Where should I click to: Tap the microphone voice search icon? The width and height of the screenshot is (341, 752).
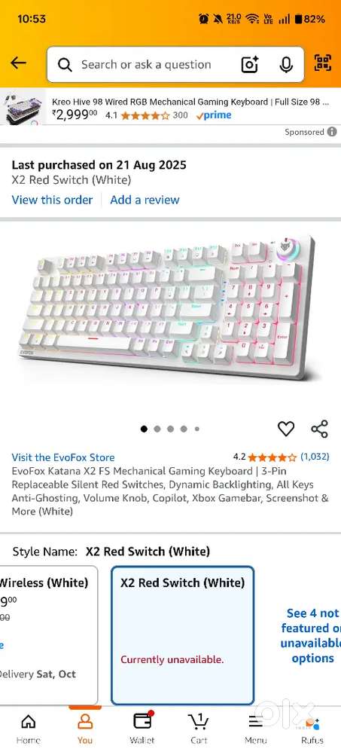286,64
